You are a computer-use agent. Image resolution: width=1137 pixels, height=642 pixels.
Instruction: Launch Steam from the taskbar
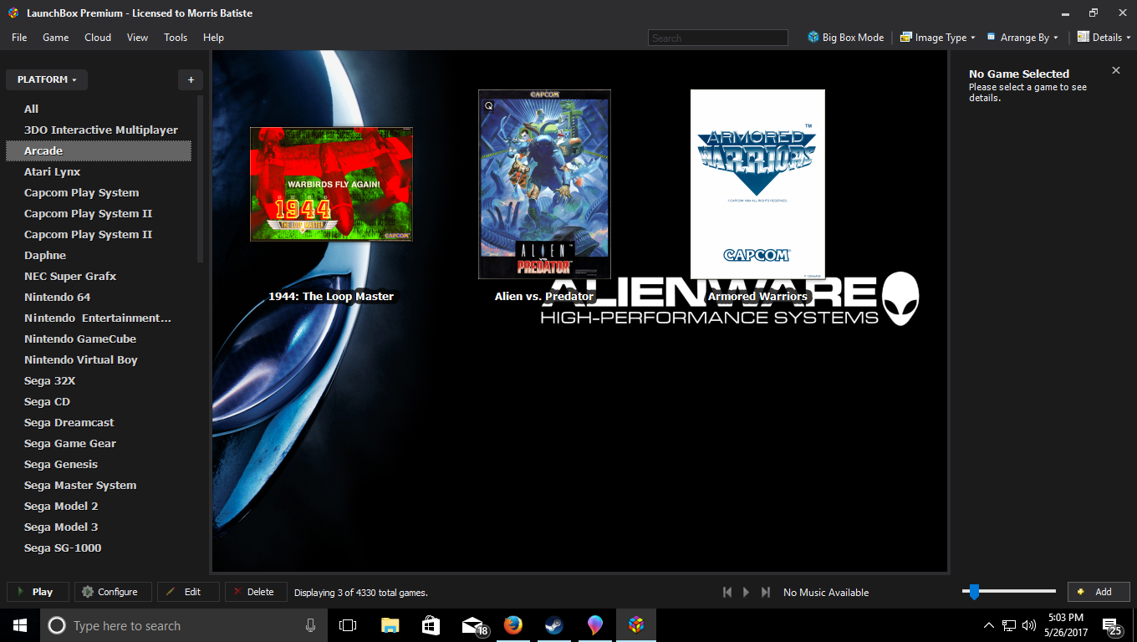coord(553,625)
